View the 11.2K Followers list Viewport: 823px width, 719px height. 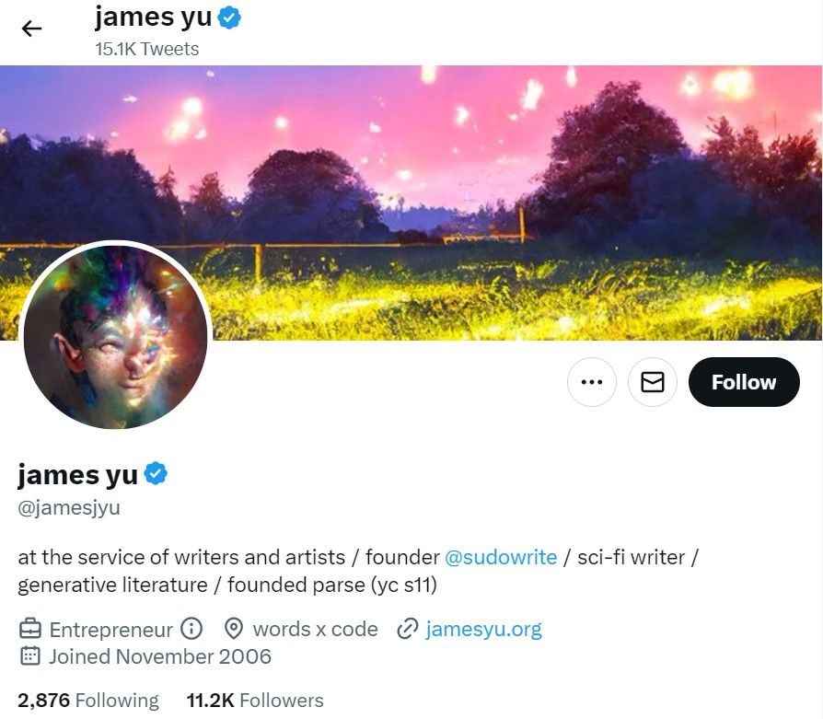point(255,700)
